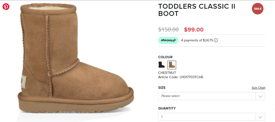Click the Pinterest share icon

(6, 7)
